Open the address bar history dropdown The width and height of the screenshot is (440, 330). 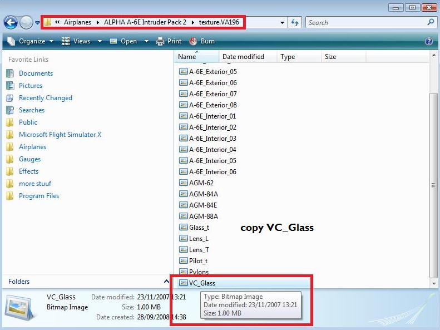tap(283, 23)
